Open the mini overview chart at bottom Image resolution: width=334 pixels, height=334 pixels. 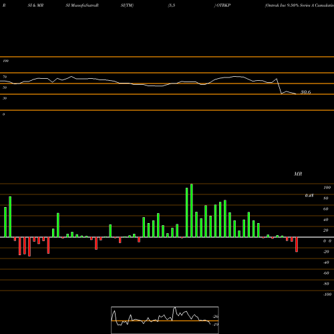[165, 320]
